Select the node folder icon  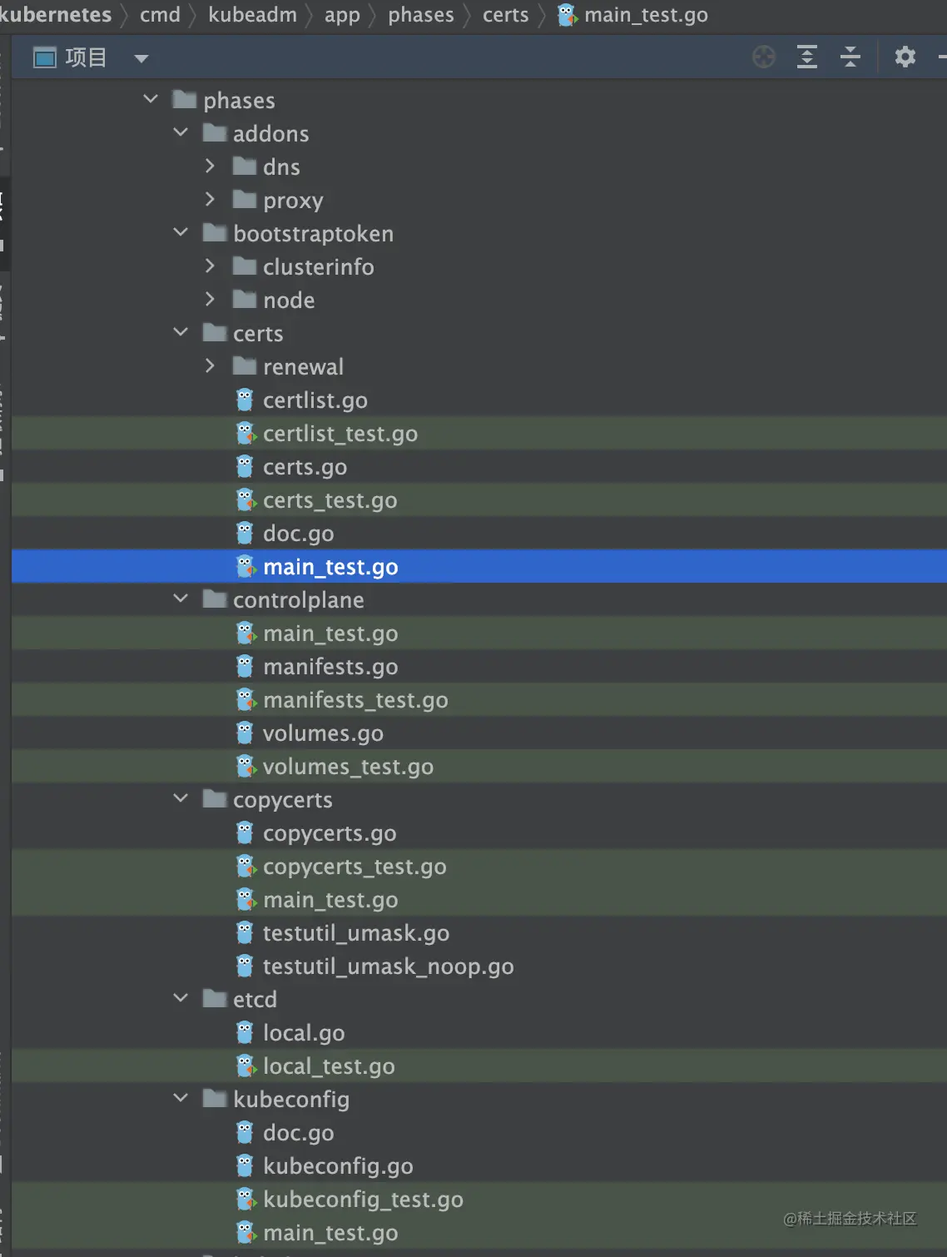tap(245, 299)
